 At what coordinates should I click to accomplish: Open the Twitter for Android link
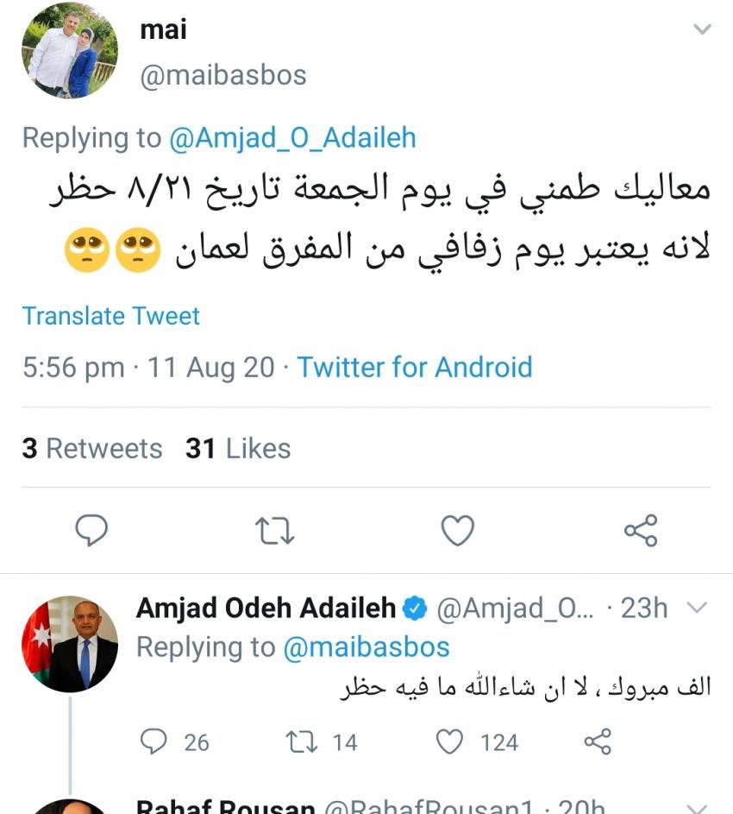(415, 368)
